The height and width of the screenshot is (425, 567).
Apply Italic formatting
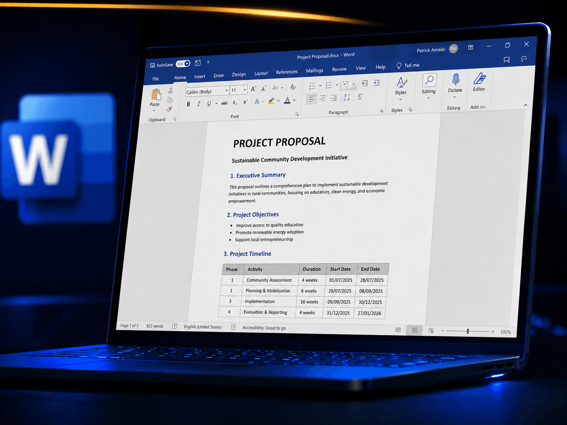pos(199,104)
